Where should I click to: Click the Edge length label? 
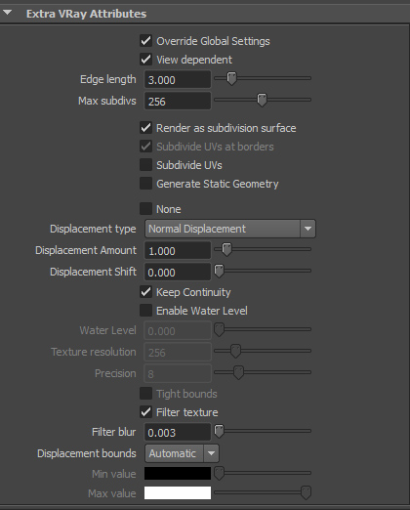tap(108, 79)
